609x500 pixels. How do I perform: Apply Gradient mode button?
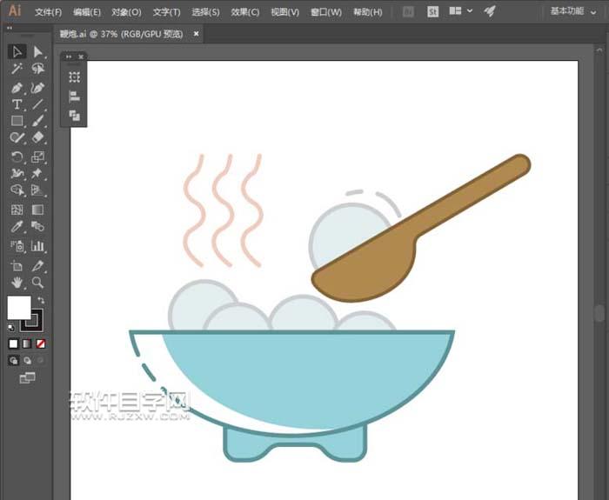click(27, 343)
